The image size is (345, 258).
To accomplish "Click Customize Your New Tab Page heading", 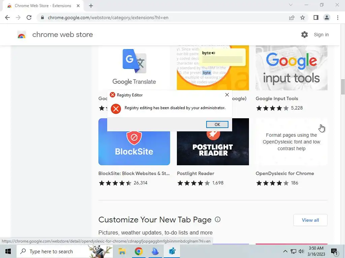I will [x=155, y=220].
